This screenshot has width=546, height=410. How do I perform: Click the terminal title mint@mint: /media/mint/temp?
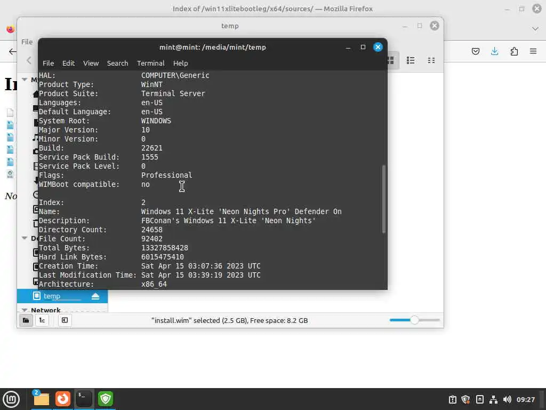pos(212,47)
